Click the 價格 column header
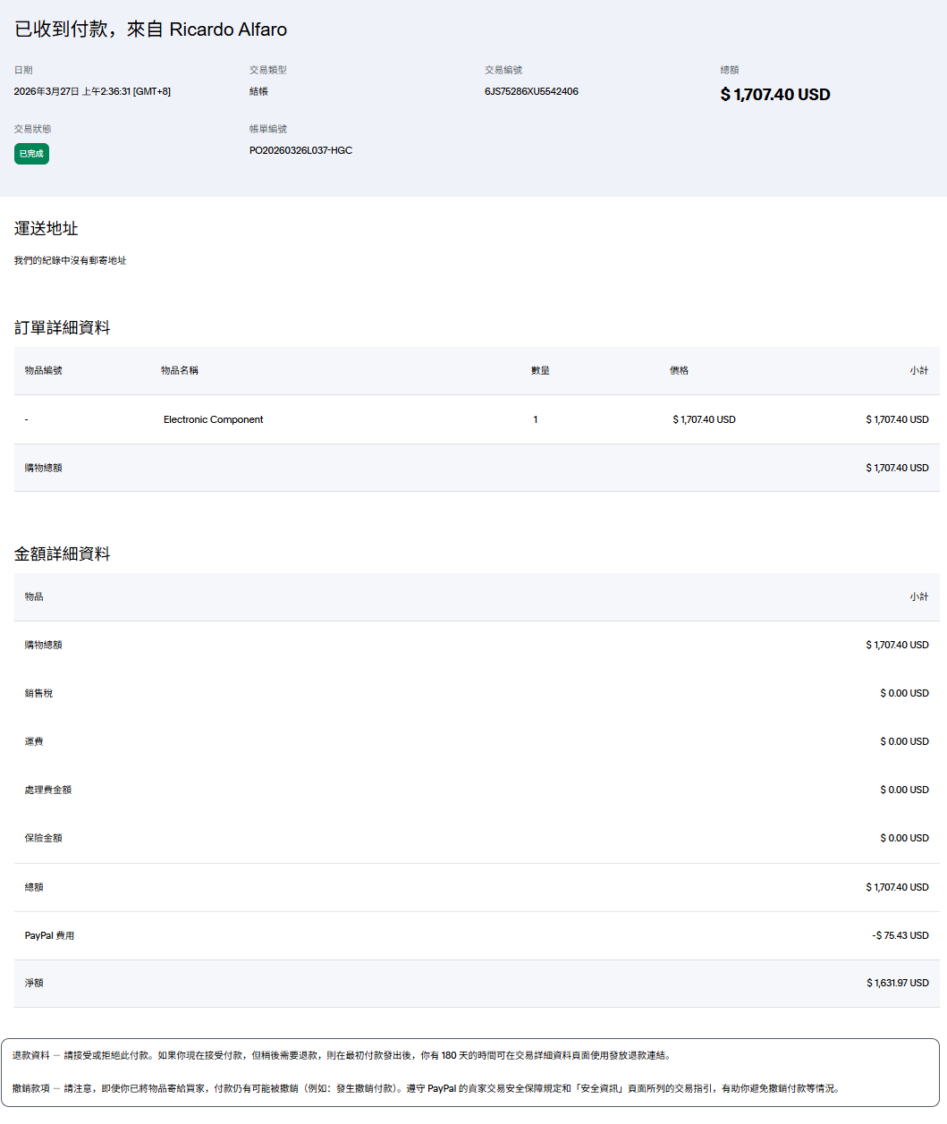The width and height of the screenshot is (947, 1124). [679, 370]
